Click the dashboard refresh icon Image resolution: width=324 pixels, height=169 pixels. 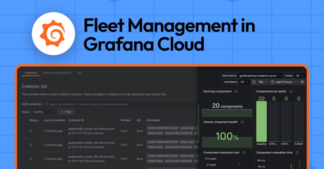point(254,82)
